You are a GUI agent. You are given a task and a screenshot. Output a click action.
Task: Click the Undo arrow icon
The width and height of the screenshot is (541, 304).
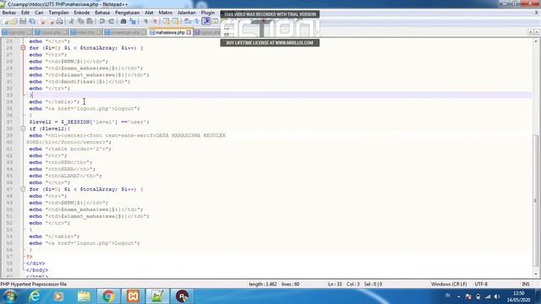tap(101, 21)
